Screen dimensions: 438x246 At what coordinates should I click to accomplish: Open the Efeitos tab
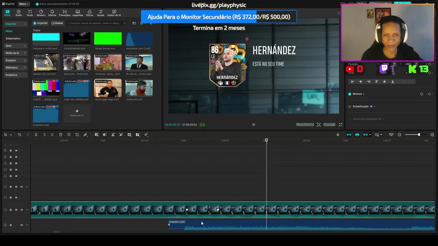tap(52, 13)
